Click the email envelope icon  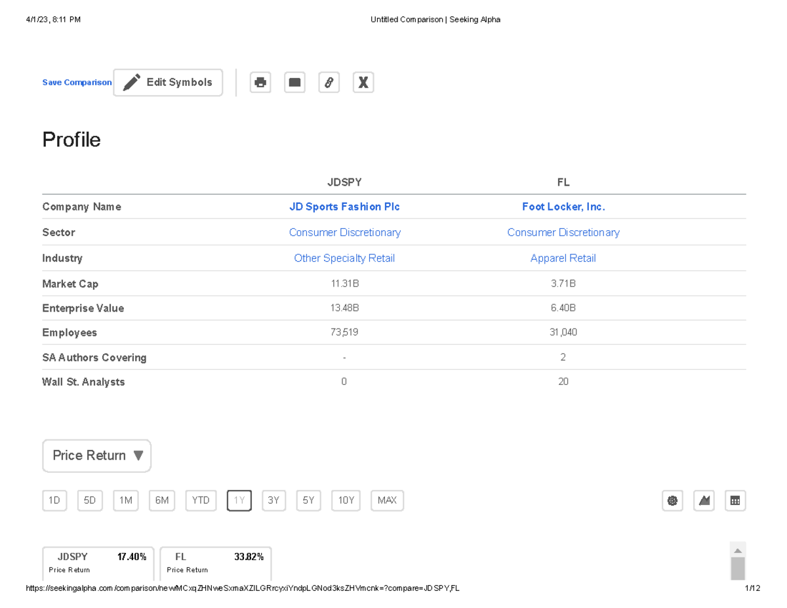(294, 83)
